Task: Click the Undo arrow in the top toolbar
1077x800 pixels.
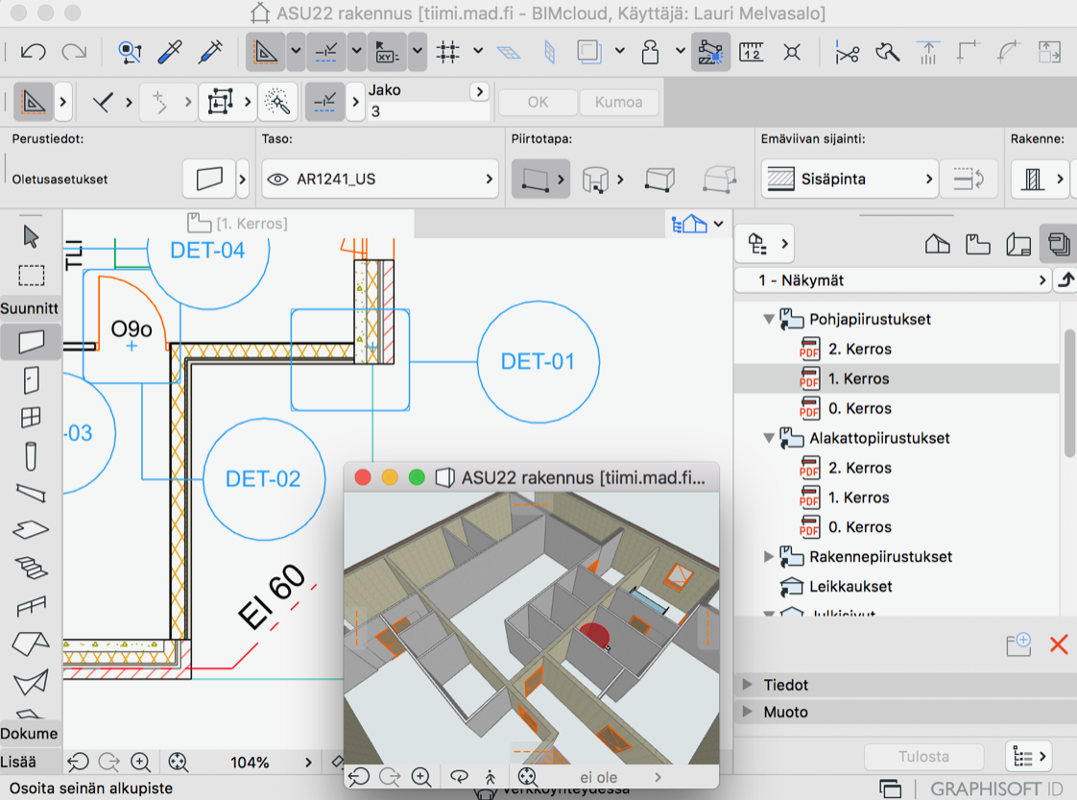Action: 33,52
